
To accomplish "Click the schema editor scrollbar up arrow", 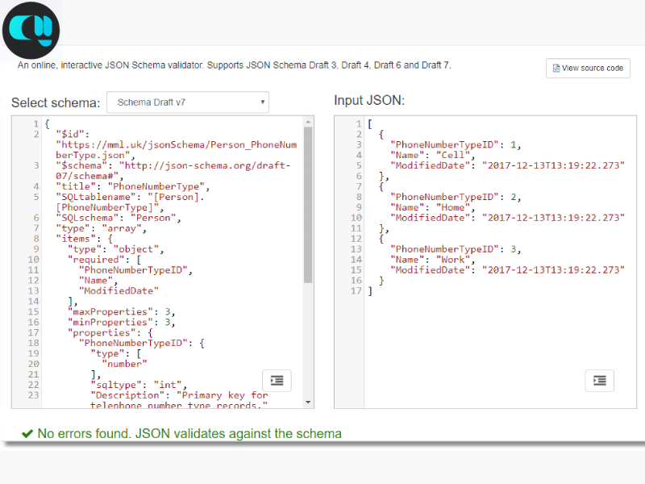I will pos(308,122).
